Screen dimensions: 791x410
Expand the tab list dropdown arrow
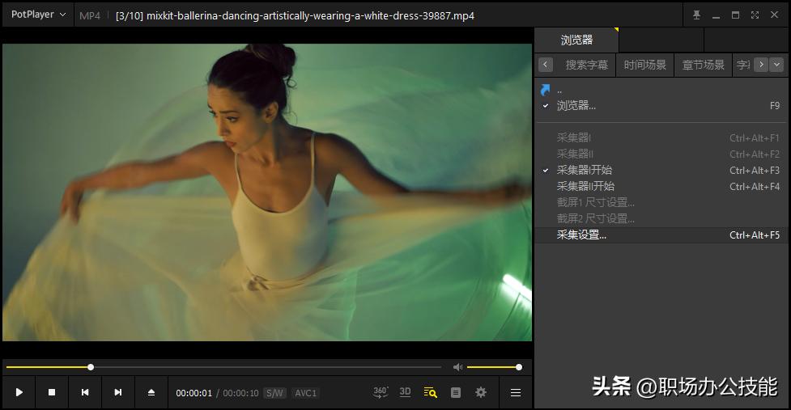(777, 65)
